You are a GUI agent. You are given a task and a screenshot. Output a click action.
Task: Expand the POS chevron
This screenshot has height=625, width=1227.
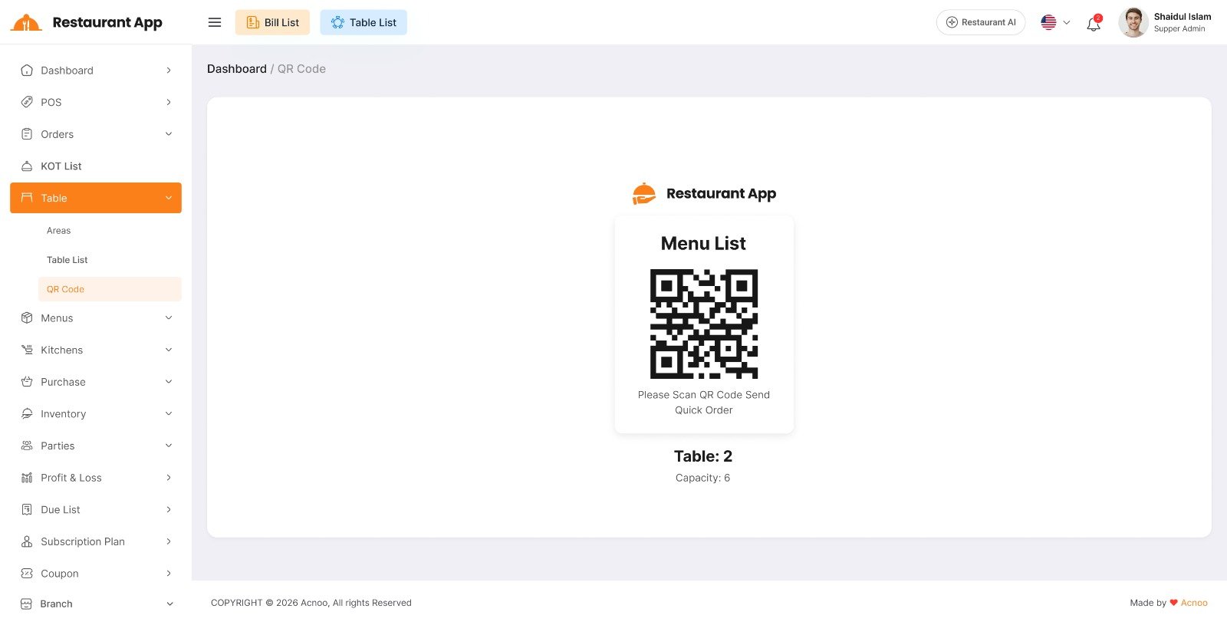coord(169,102)
